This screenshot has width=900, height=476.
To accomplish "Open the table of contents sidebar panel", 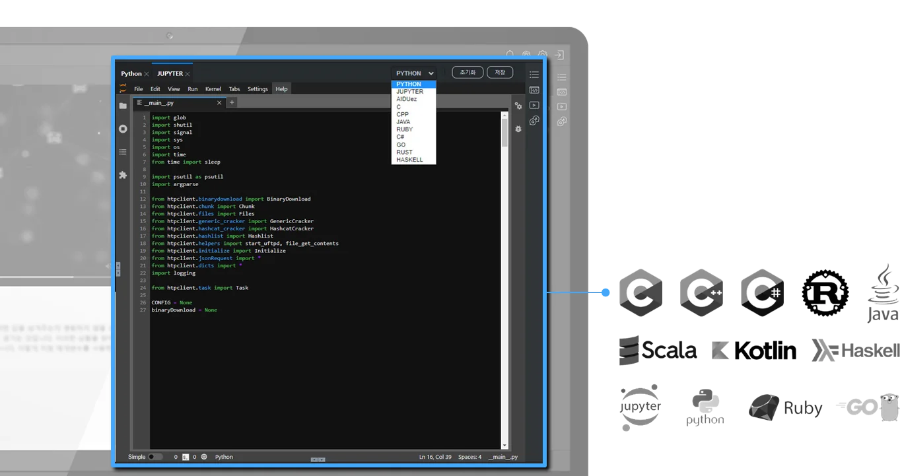I will [122, 152].
